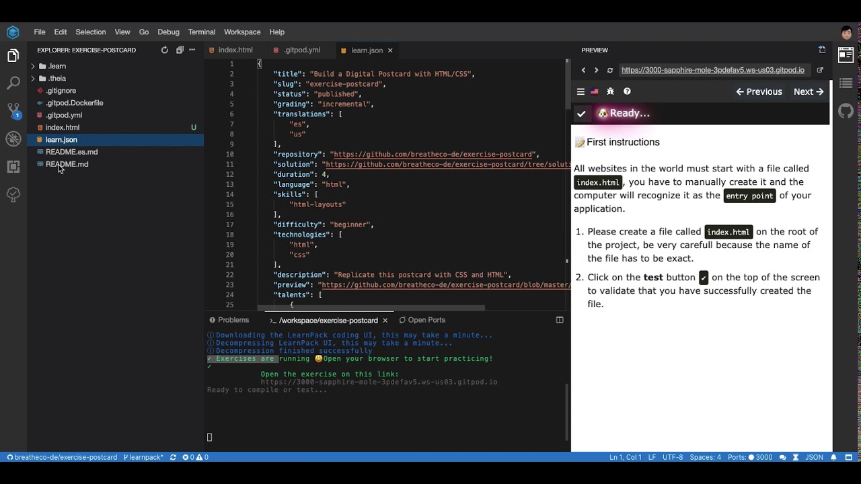The width and height of the screenshot is (861, 484).
Task: Go forward in the preview browser
Action: tap(596, 70)
